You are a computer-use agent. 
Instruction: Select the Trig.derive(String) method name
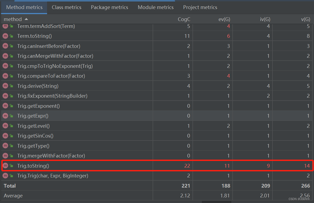point(38,86)
